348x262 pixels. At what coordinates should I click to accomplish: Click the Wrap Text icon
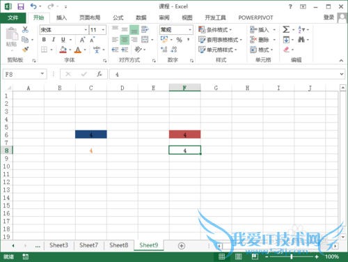coord(145,29)
